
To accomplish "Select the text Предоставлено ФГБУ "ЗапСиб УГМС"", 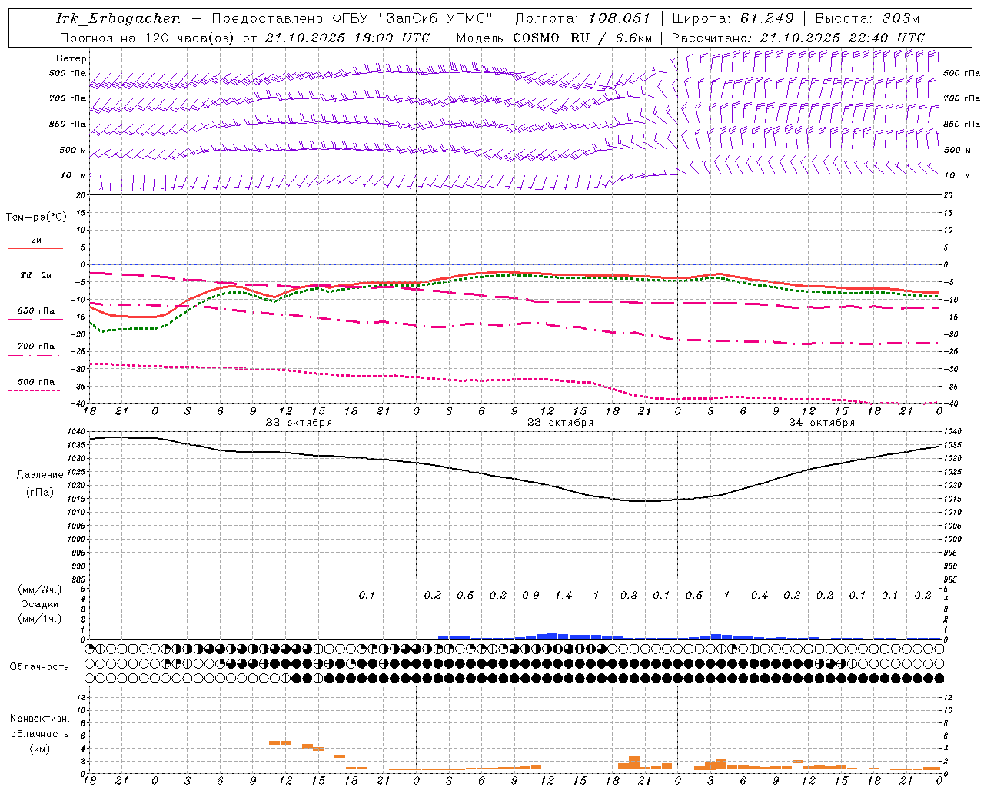I will pyautogui.click(x=351, y=18).
